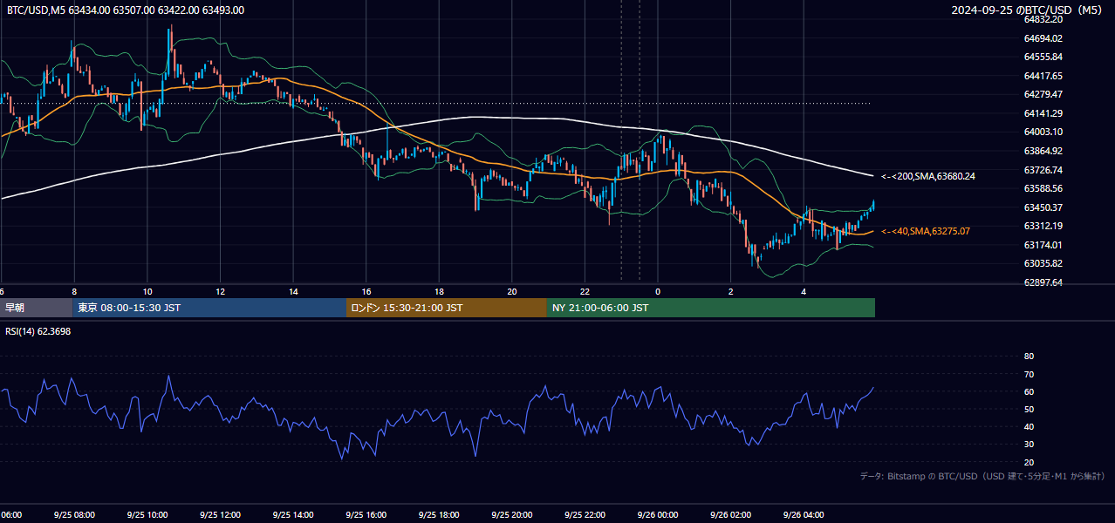Click the RSI scale value 70

pos(1029,374)
